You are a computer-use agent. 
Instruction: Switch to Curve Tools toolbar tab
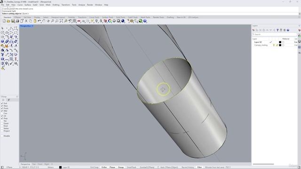click(x=94, y=17)
